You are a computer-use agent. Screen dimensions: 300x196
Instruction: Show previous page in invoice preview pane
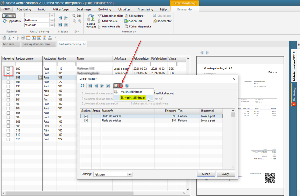click(x=202, y=52)
